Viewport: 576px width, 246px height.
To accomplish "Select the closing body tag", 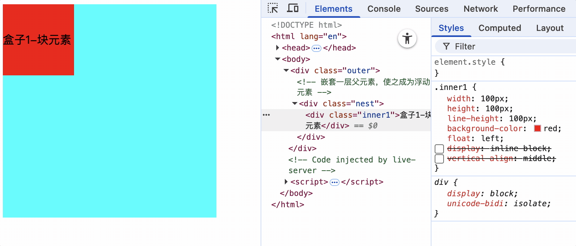I will [x=296, y=193].
